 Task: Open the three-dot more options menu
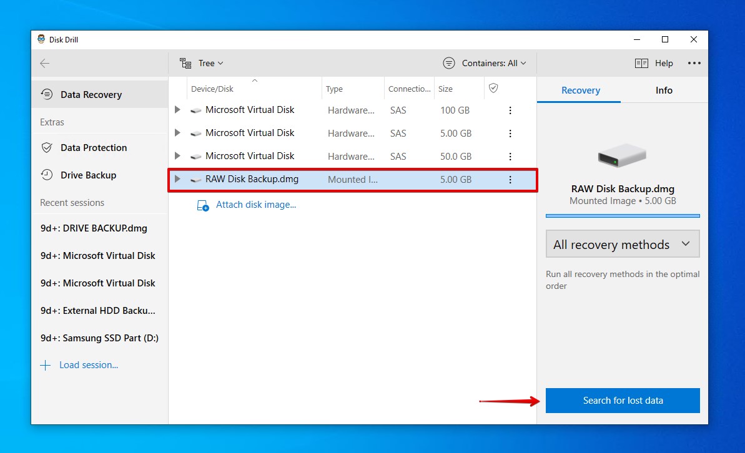(x=694, y=63)
